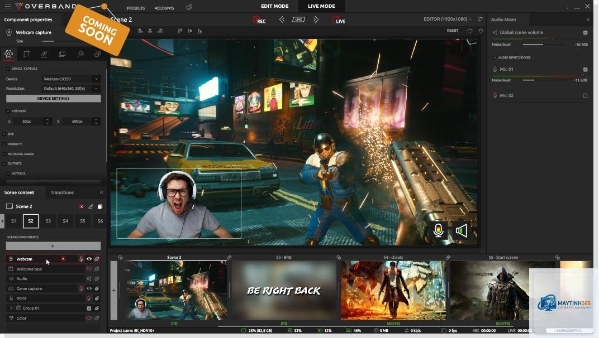The height and width of the screenshot is (338, 599).
Task: Switch to EDIT MODE
Action: tap(274, 6)
